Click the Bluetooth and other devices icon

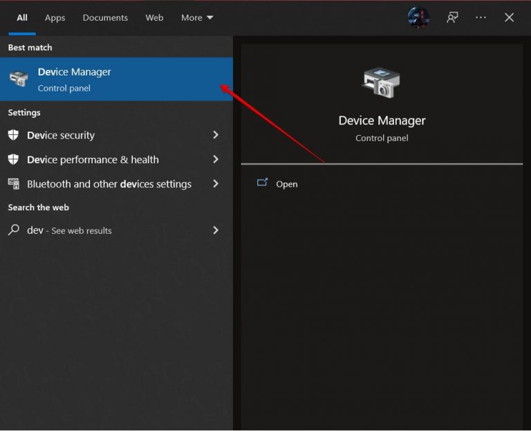tap(14, 183)
